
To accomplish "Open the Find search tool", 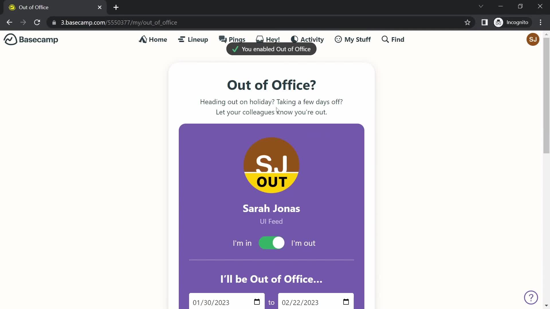I will click(393, 39).
